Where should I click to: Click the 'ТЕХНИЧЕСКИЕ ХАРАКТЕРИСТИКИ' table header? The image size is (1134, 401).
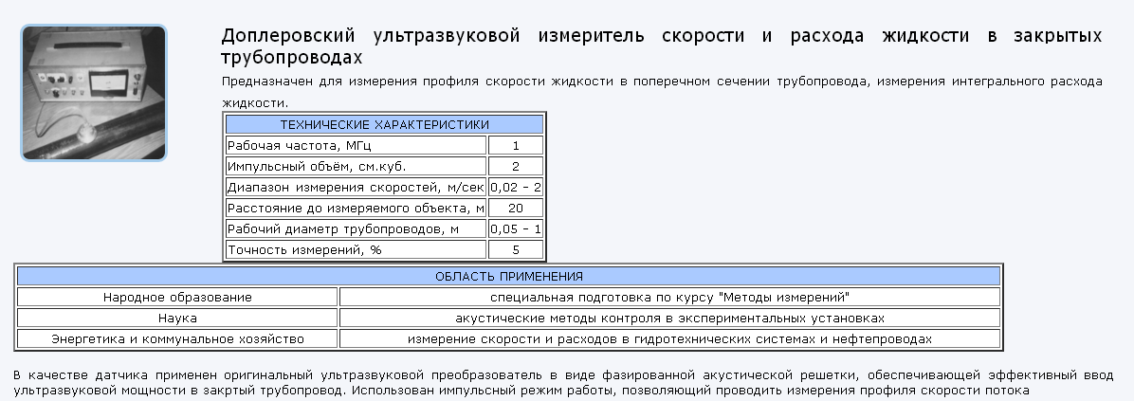point(384,124)
